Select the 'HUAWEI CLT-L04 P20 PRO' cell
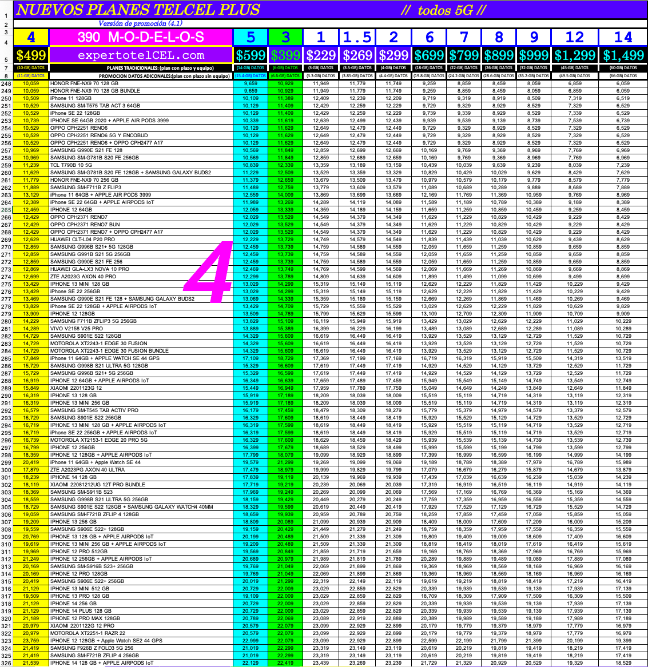648x667 pixels. coord(141,239)
